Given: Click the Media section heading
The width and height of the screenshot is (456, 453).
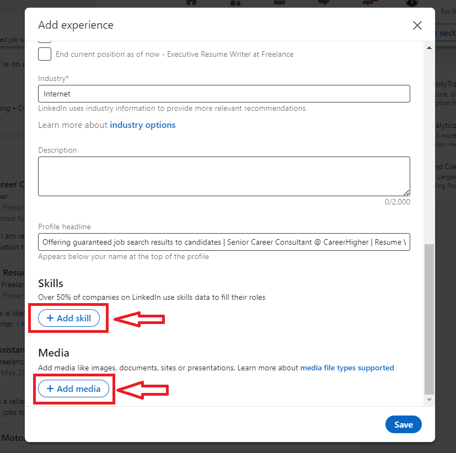Looking at the screenshot, I should click(54, 353).
